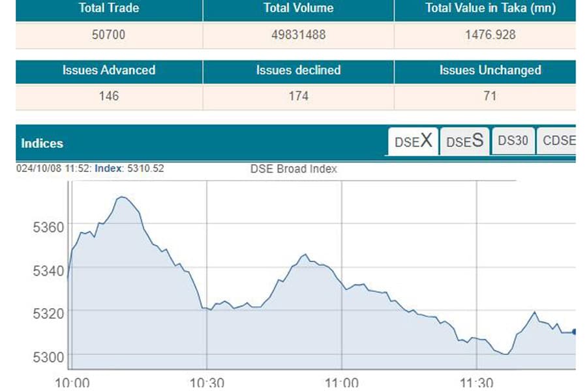587x391 pixels.
Task: Switch to the DSES index tab
Action: pyautogui.click(x=464, y=141)
